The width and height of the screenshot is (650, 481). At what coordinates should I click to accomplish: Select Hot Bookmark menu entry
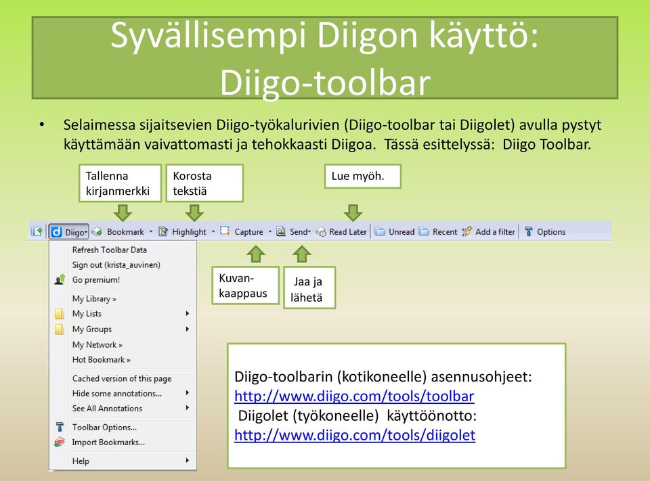point(102,360)
